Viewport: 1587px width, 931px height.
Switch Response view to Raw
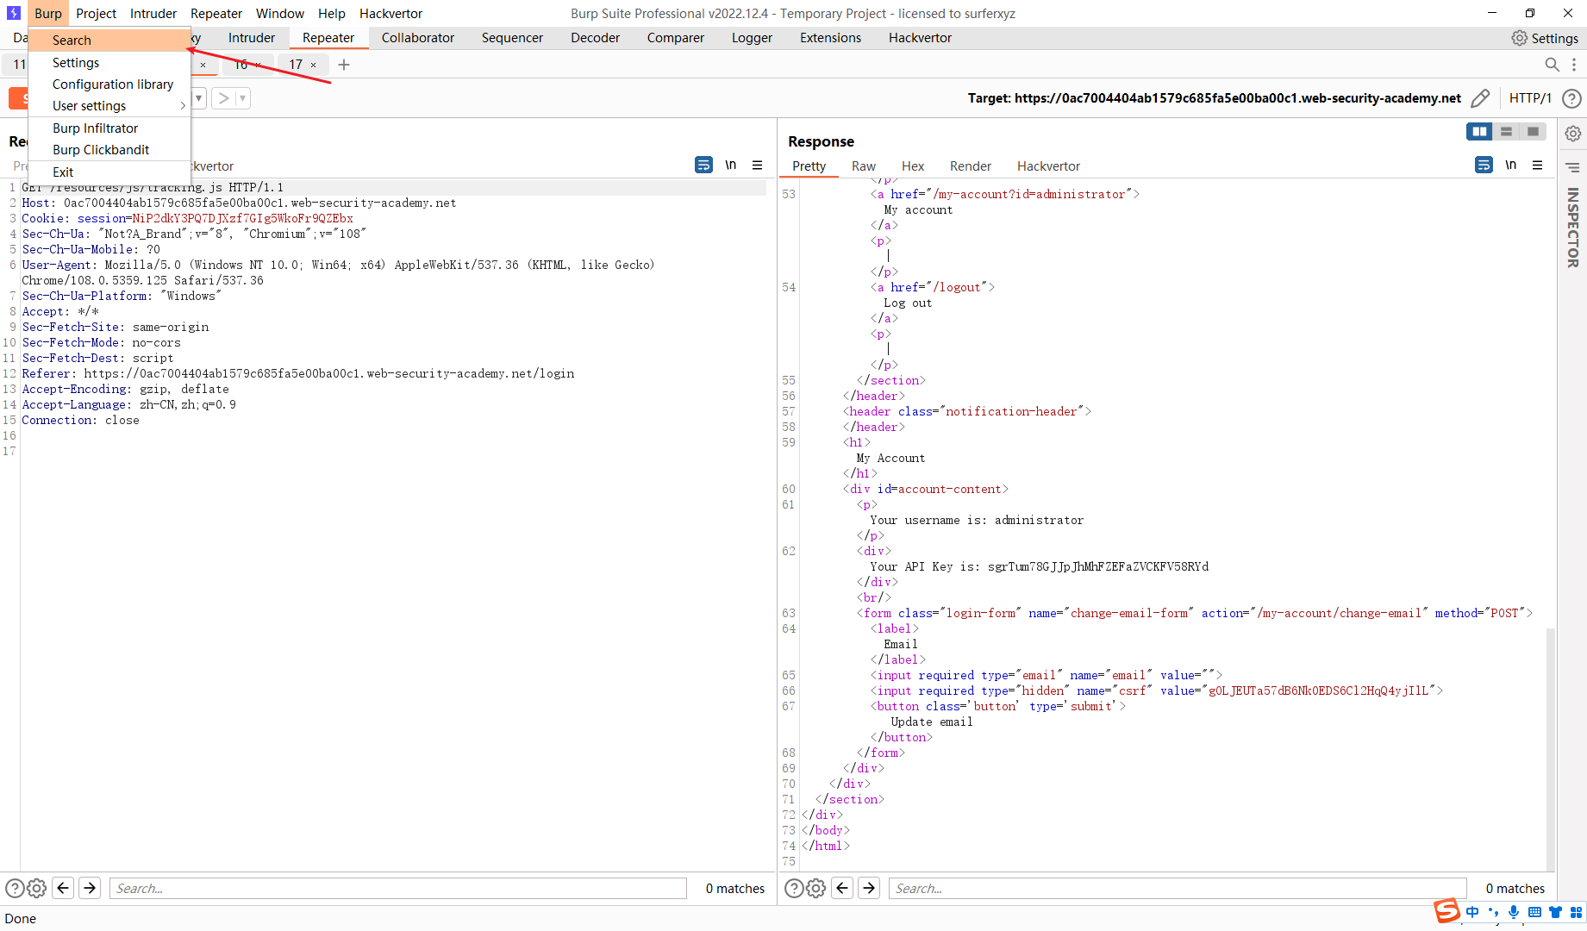[864, 166]
